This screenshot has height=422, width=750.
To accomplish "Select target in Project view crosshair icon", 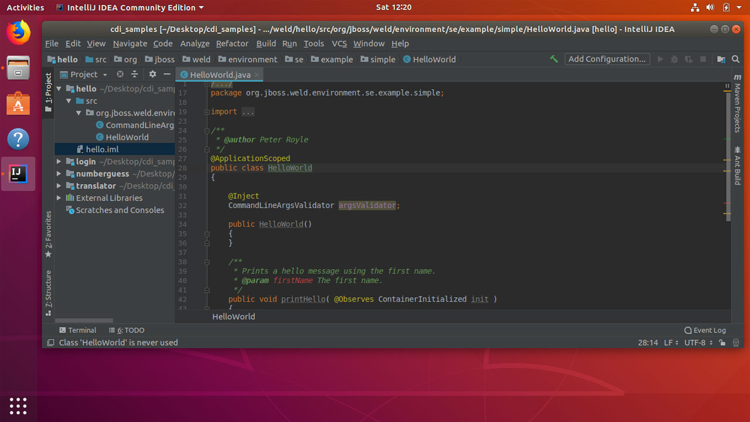I will pyautogui.click(x=120, y=74).
